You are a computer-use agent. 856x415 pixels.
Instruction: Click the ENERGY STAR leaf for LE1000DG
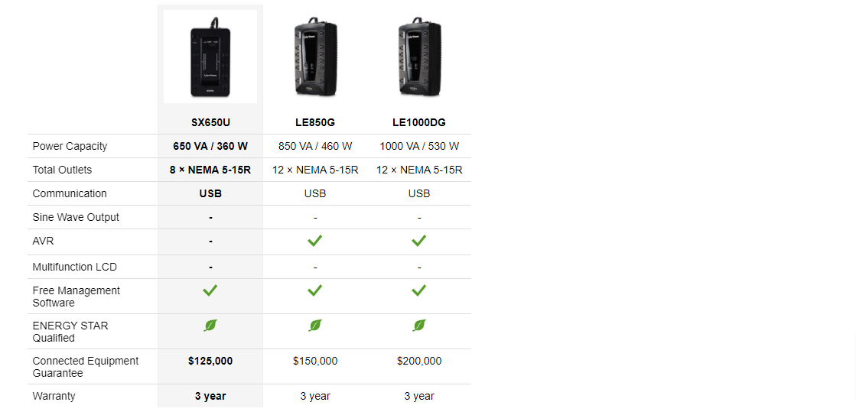point(418,326)
